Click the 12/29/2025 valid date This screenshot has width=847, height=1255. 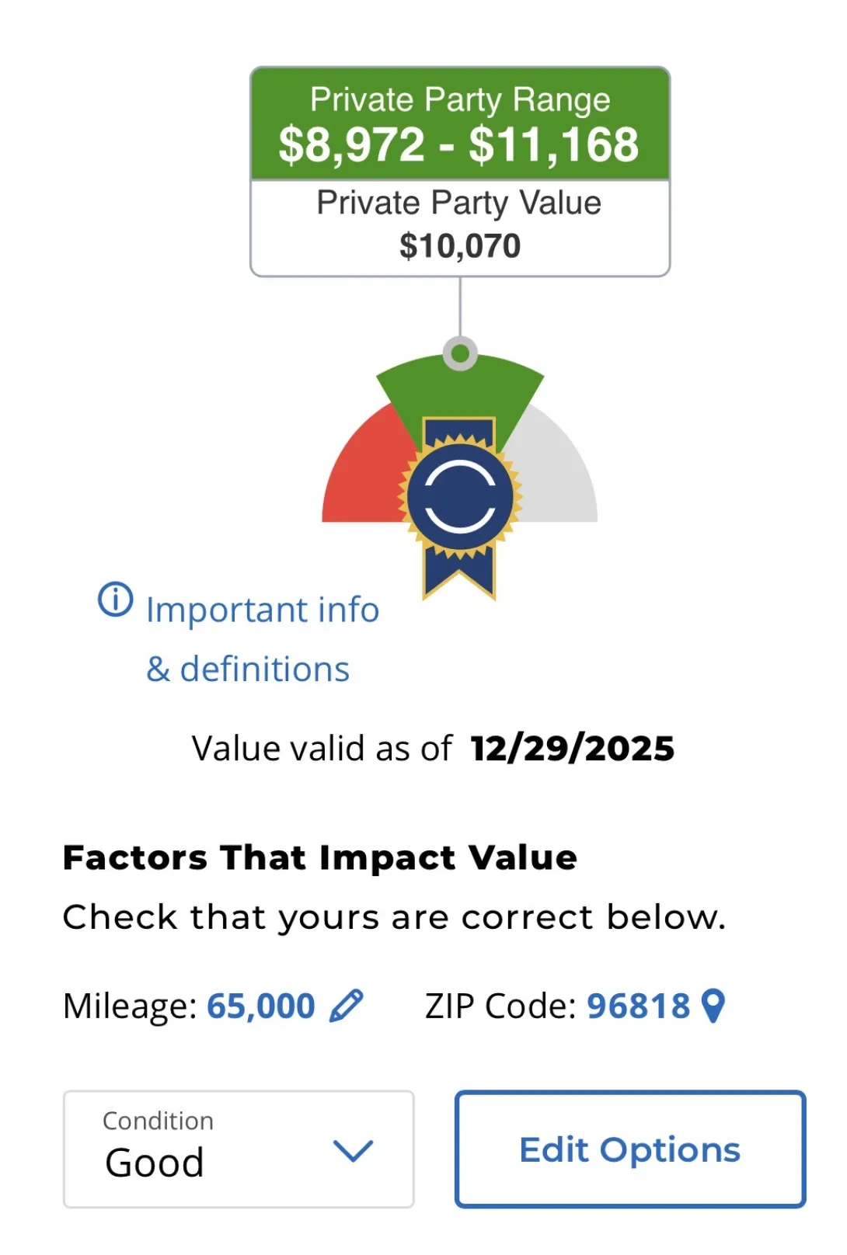[x=573, y=749]
